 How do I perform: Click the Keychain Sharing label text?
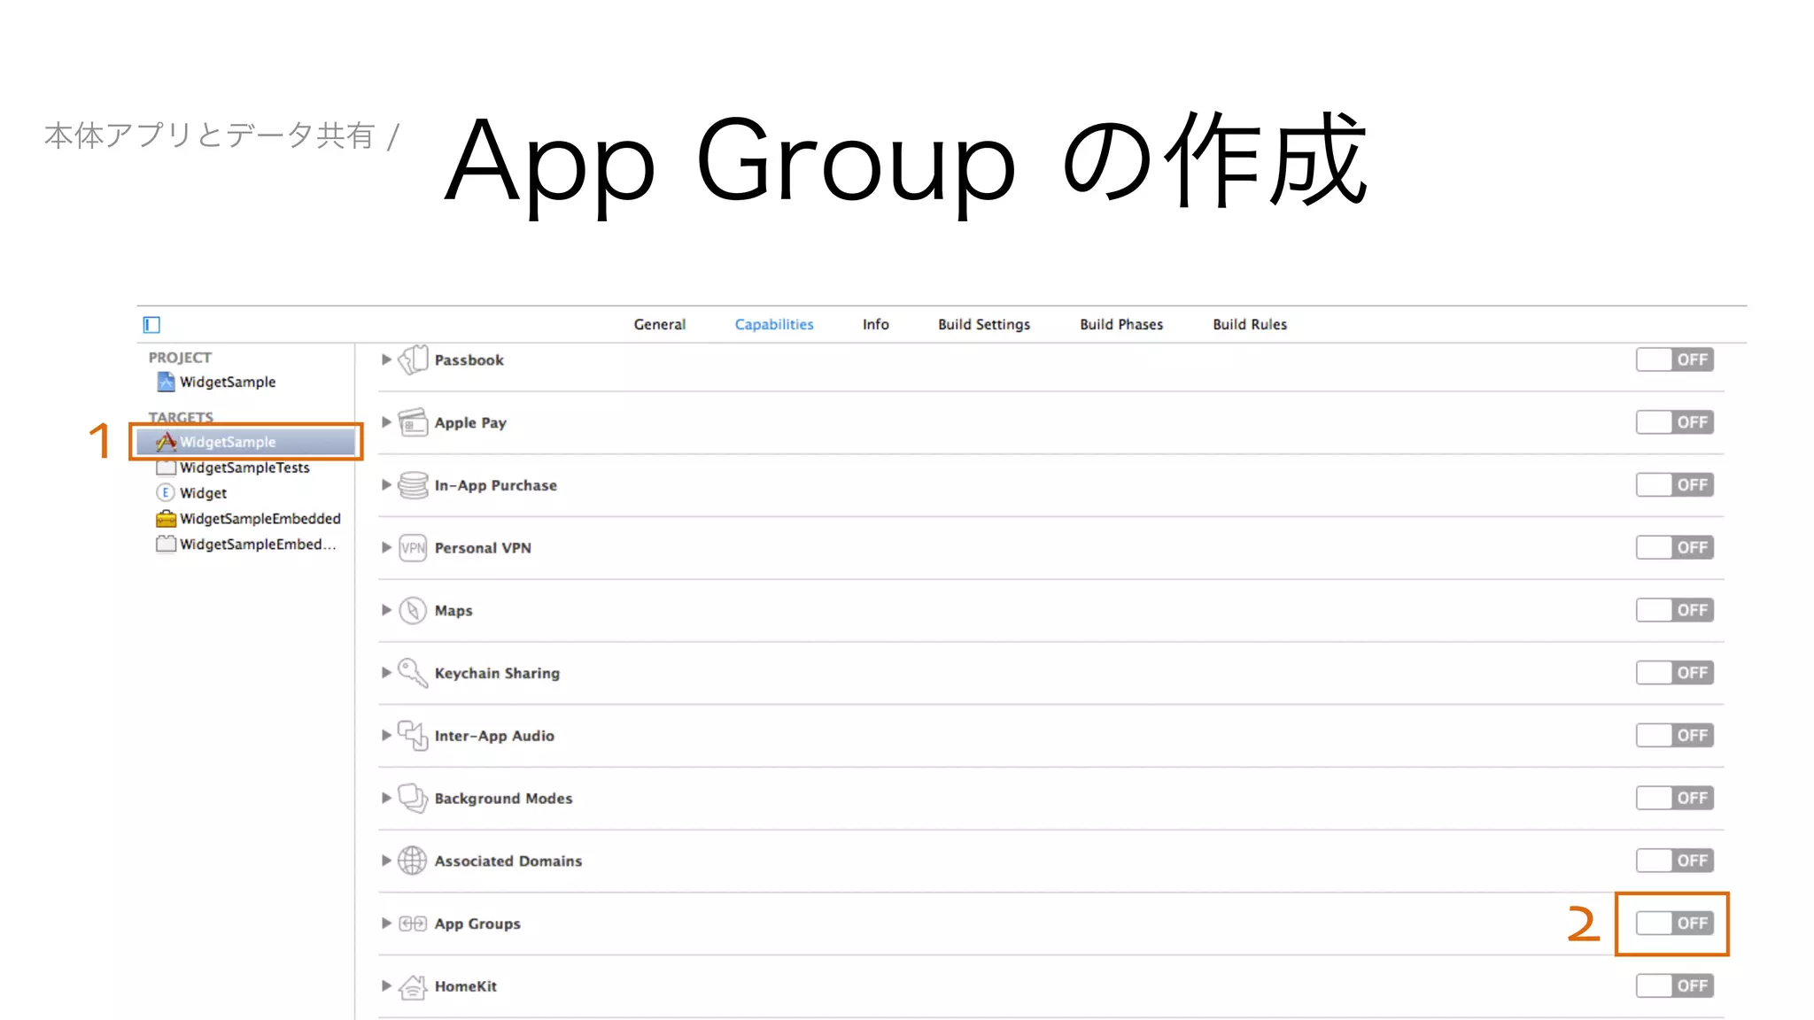(497, 674)
